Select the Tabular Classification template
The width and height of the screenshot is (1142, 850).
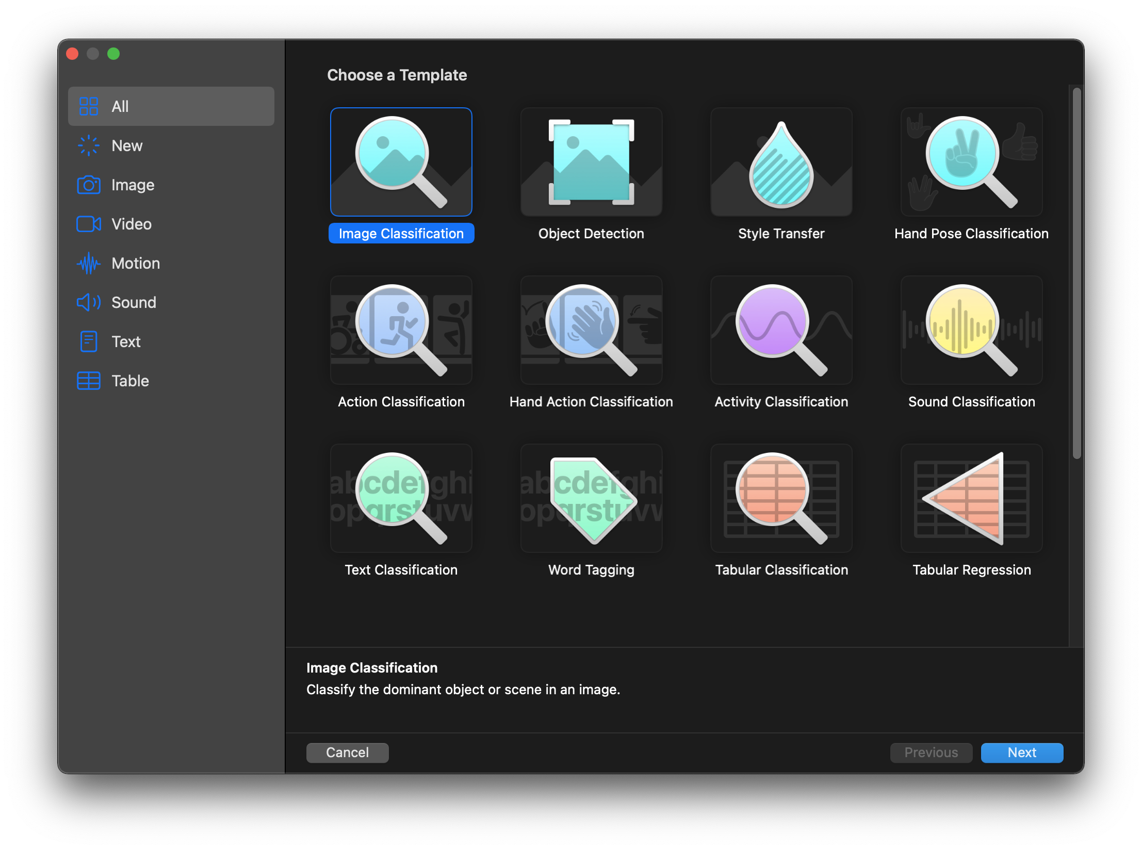(781, 498)
